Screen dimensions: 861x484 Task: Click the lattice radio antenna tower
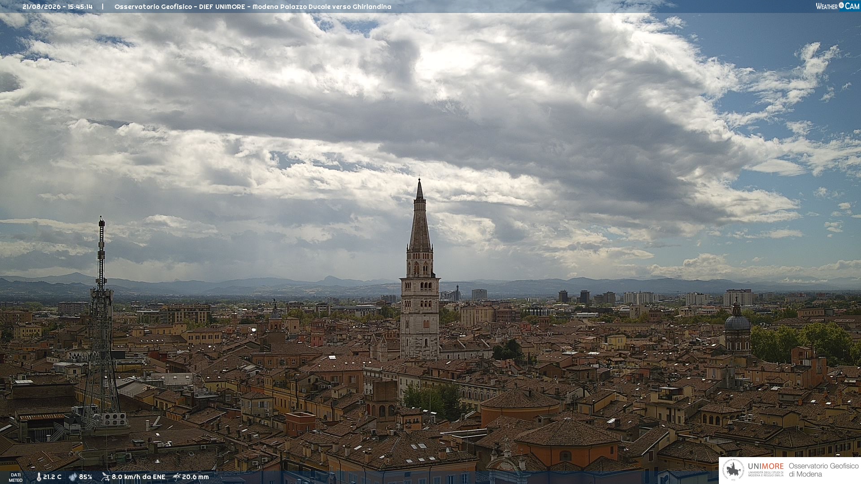101,323
